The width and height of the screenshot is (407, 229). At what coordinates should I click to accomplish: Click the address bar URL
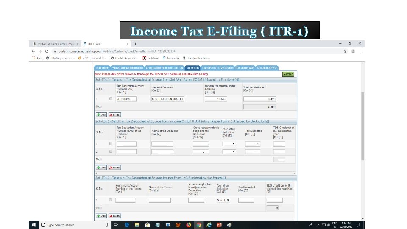click(117, 51)
